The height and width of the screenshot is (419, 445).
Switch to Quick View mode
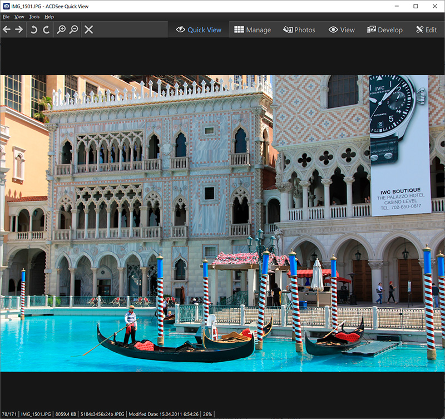[x=199, y=29]
